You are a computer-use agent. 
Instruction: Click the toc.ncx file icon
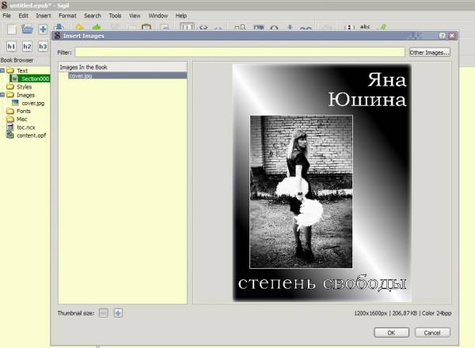tap(10, 127)
